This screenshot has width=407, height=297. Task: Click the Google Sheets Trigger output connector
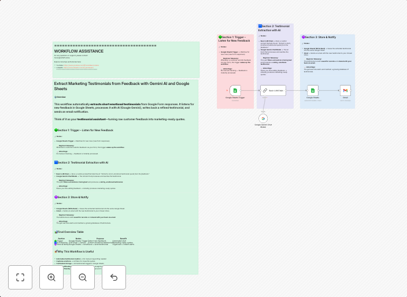[x=241, y=91]
